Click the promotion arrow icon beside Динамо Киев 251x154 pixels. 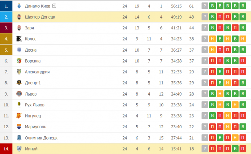coord(54,6)
